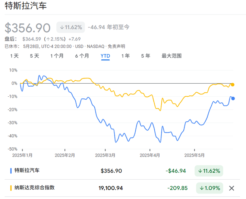Open the 最大范围 range tab
Screen dimensions: 246x199
click(171, 56)
